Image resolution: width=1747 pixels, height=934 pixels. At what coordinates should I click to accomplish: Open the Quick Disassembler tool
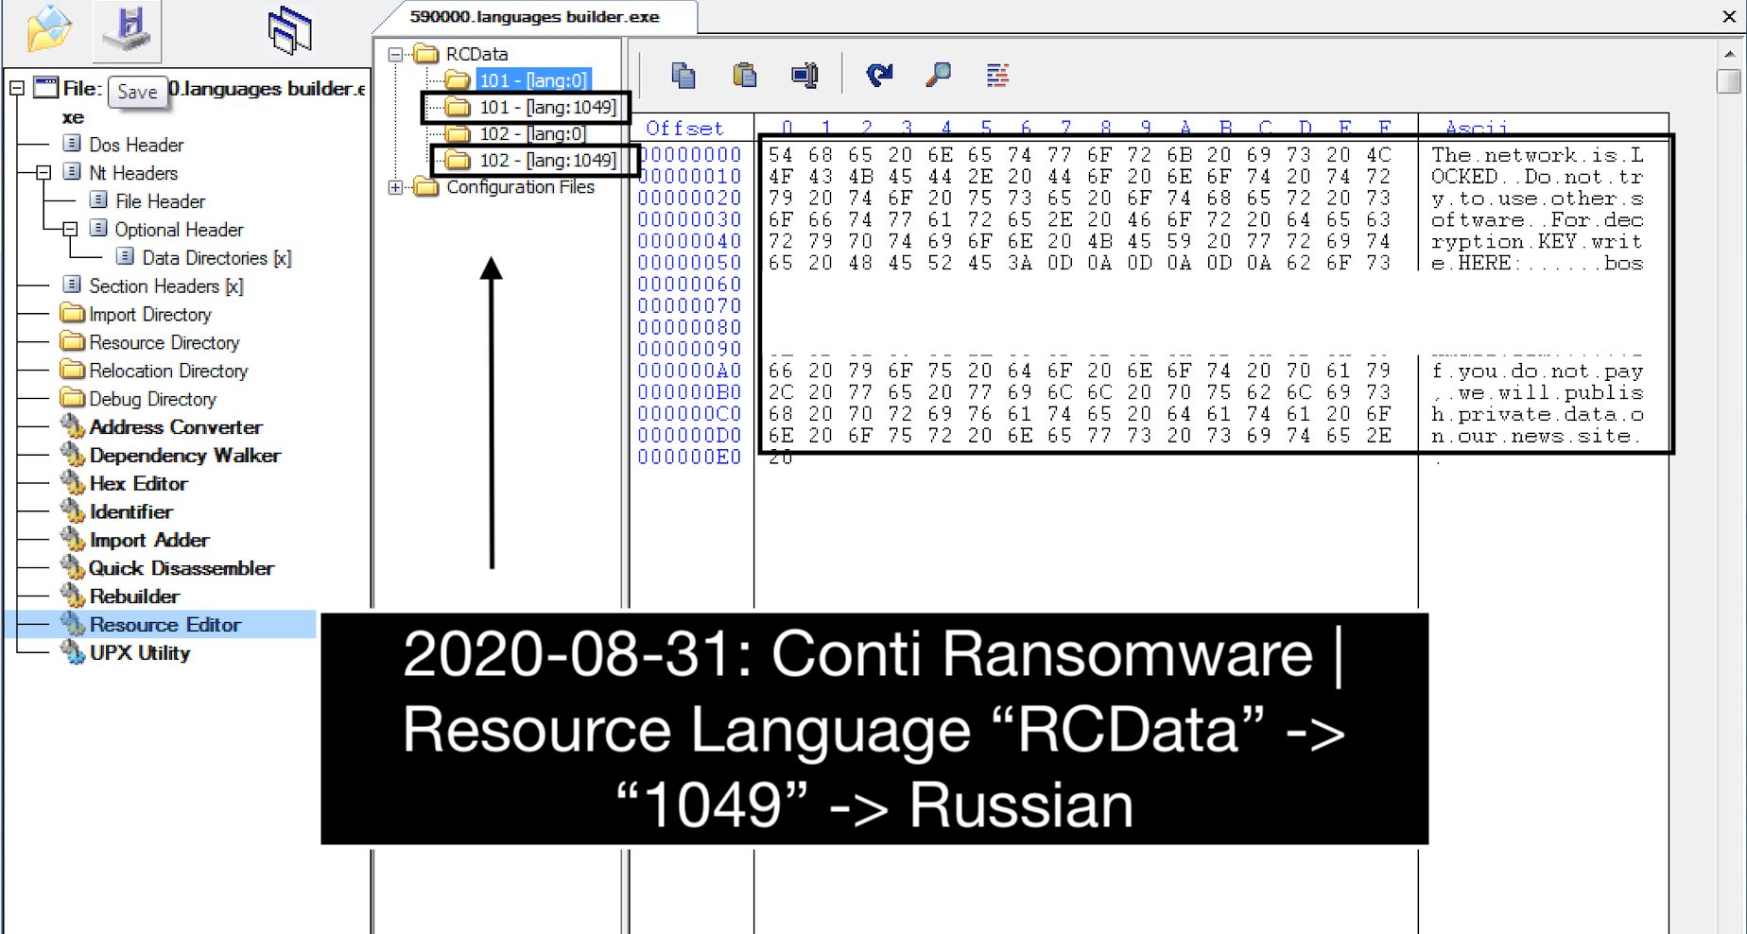coord(182,568)
